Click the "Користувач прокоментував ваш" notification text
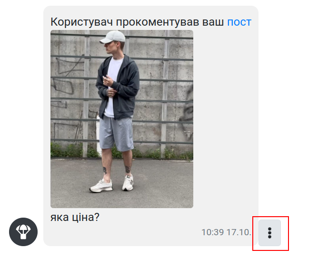This screenshot has width=318, height=268. [137, 22]
